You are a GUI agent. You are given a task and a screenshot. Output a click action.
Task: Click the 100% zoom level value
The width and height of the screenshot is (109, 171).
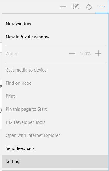85,54
